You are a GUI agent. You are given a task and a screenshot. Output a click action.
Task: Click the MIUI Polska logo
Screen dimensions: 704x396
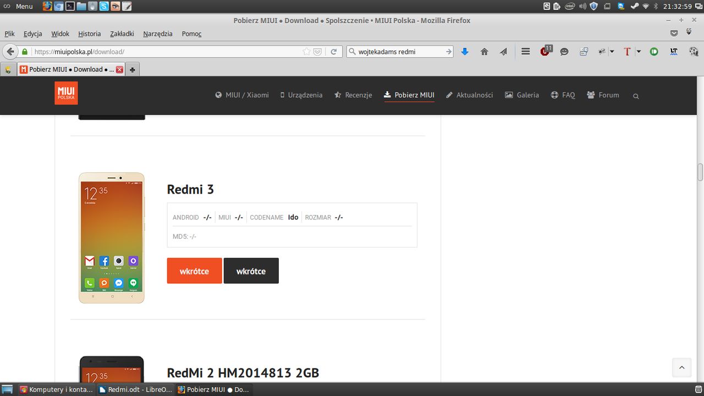coord(66,93)
